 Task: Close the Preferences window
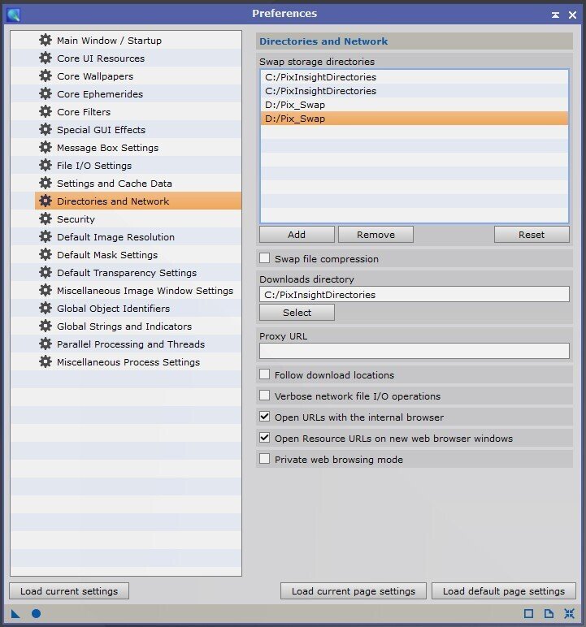572,15
